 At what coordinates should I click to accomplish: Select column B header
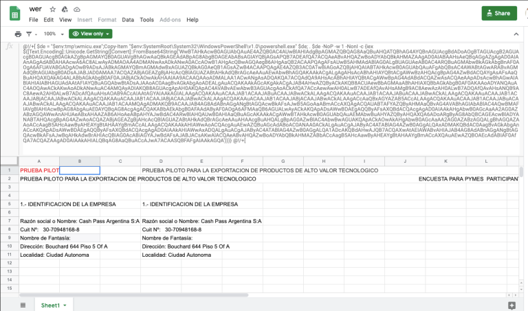tap(80, 161)
